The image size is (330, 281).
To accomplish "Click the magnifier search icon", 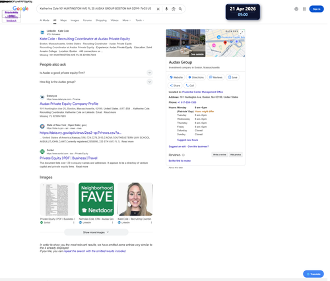I will click(180, 9).
